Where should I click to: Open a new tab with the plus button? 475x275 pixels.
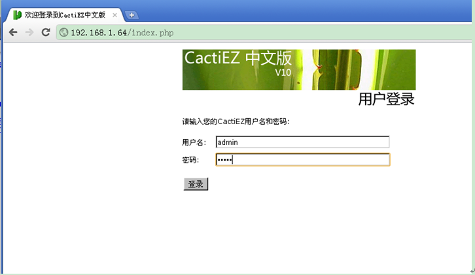[132, 15]
